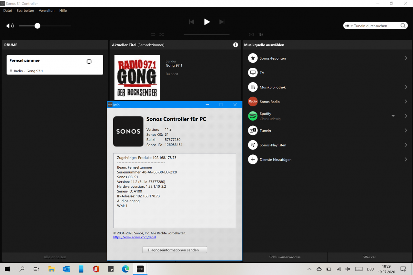Expand the Sonos-Favoriten chevron
This screenshot has height=275, width=413.
point(406,58)
